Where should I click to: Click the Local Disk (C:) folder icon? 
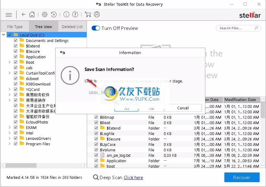click(x=16, y=35)
